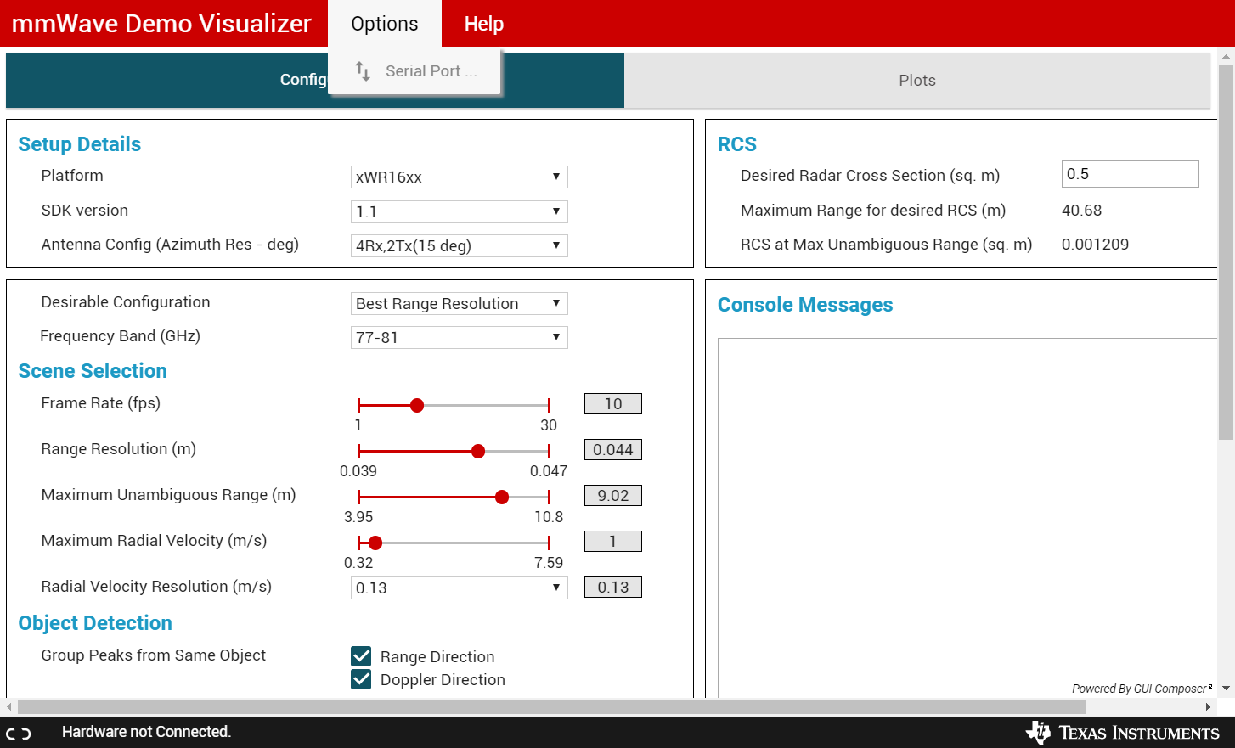The image size is (1235, 748).
Task: Click the Serial Port arrows icon
Action: tap(363, 71)
